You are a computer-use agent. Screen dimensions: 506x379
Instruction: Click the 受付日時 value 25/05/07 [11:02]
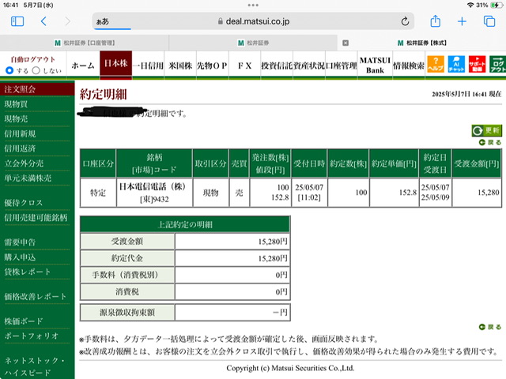(309, 193)
